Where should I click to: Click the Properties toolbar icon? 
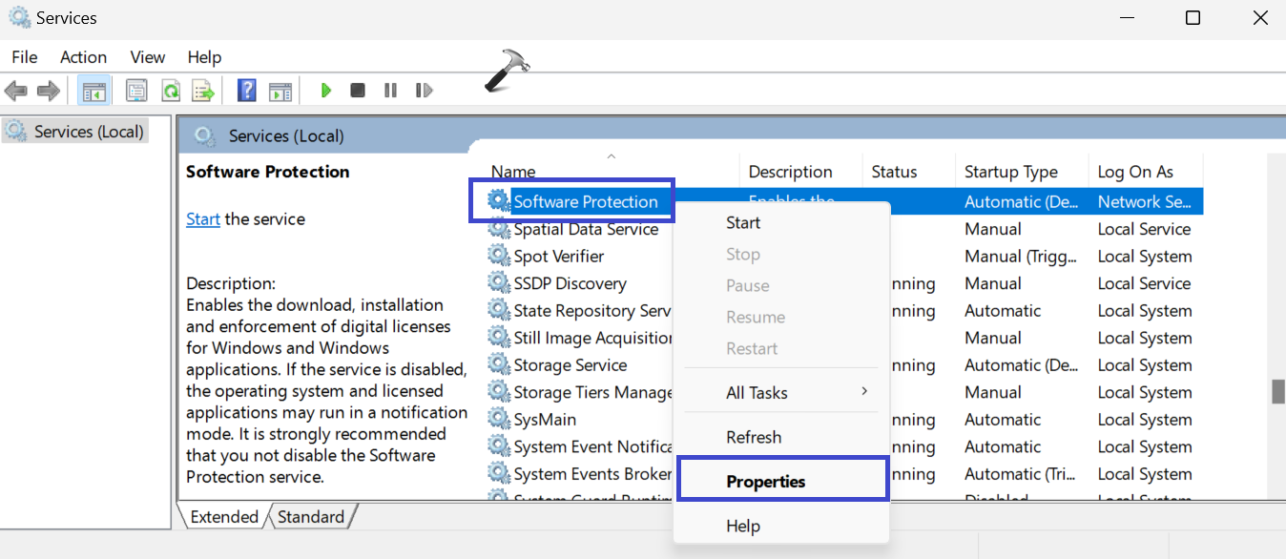pos(136,91)
